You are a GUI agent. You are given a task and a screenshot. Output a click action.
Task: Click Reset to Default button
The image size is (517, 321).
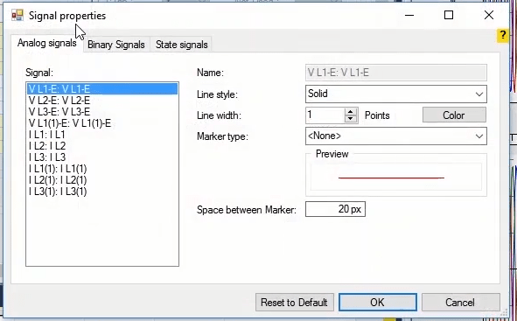pyautogui.click(x=295, y=303)
